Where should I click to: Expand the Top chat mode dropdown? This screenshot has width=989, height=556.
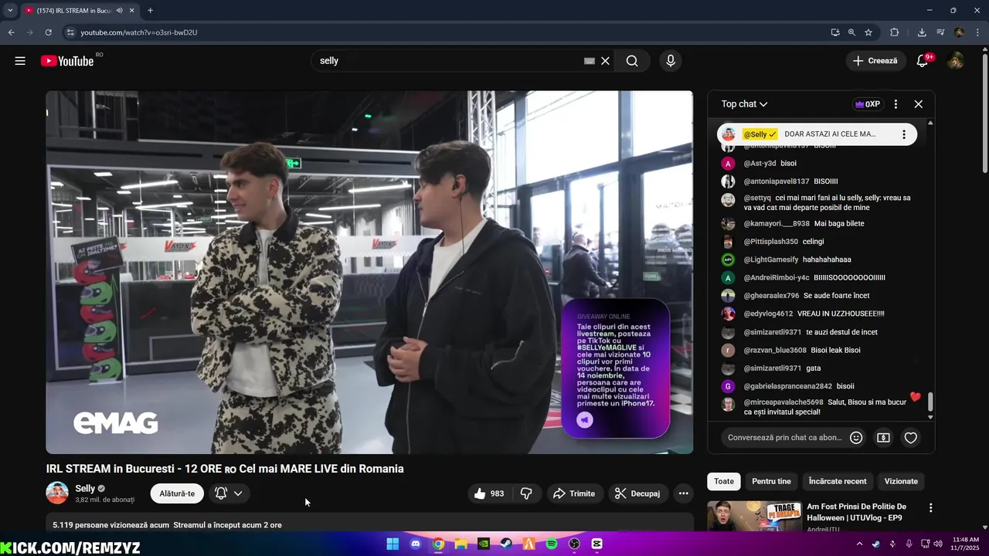point(745,104)
